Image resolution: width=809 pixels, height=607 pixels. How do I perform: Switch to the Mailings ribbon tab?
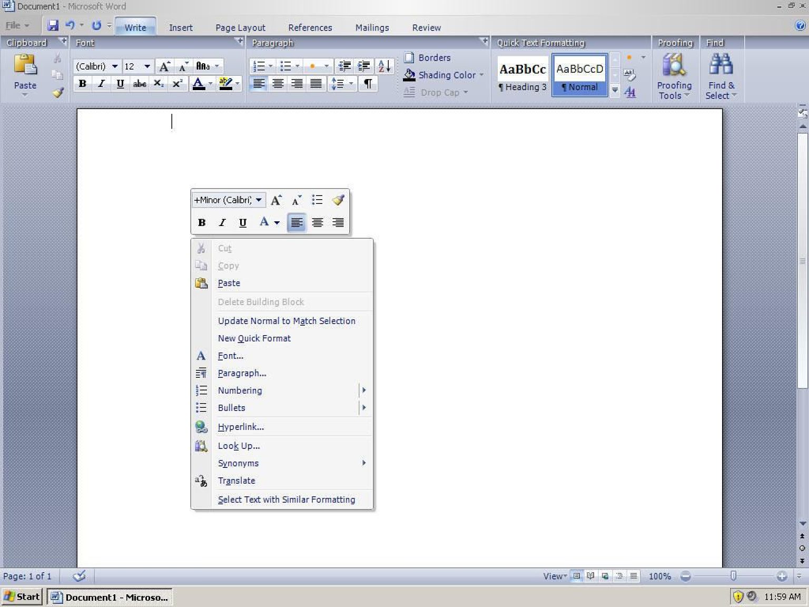[x=372, y=27]
